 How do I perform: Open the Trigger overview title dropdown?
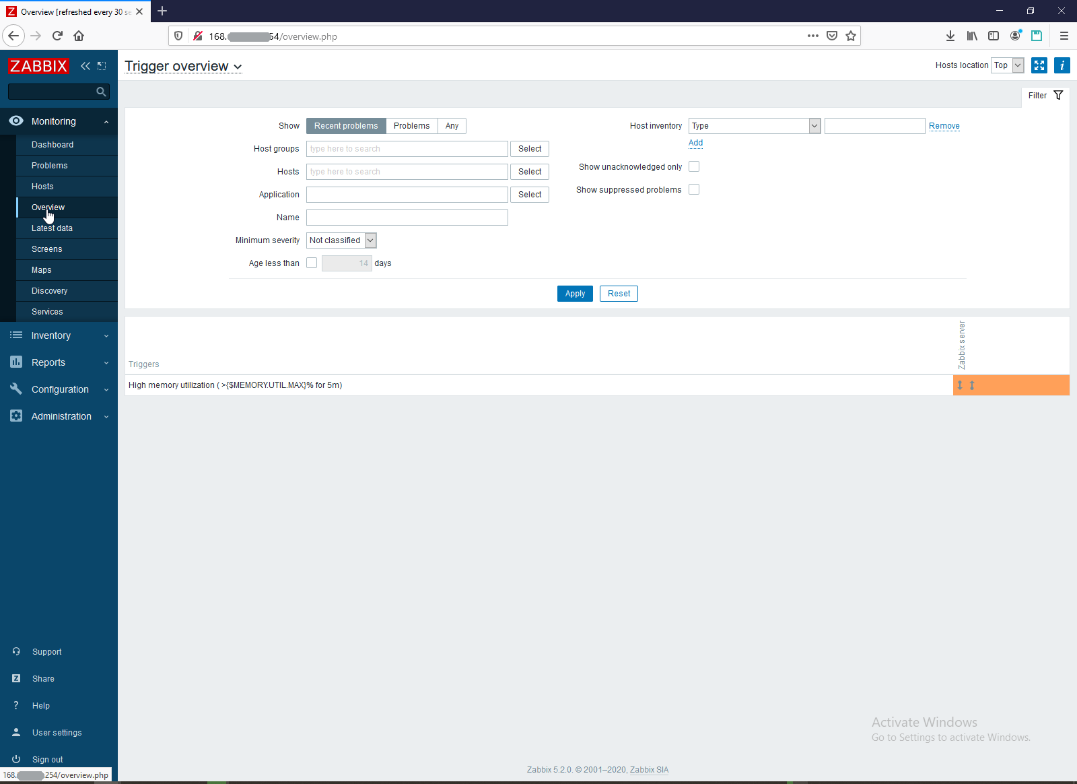(x=183, y=66)
